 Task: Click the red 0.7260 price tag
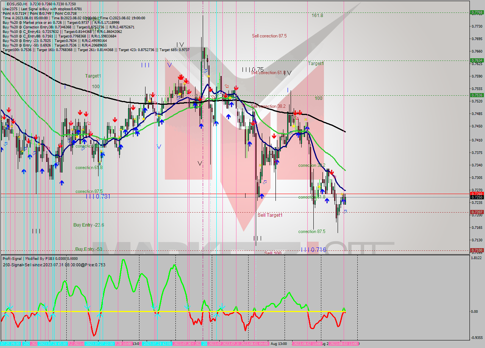point(476,194)
